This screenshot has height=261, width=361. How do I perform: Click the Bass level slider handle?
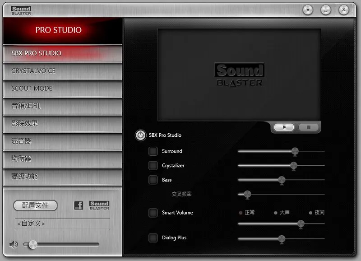282,180
